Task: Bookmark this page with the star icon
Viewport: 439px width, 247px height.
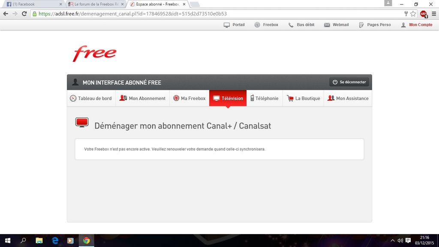Action: click(x=413, y=13)
